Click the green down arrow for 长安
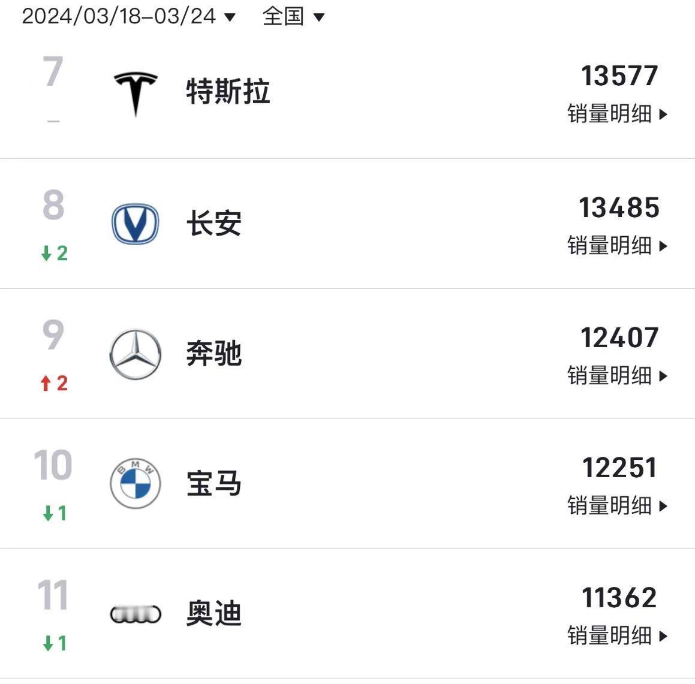The image size is (695, 684). pyautogui.click(x=46, y=254)
